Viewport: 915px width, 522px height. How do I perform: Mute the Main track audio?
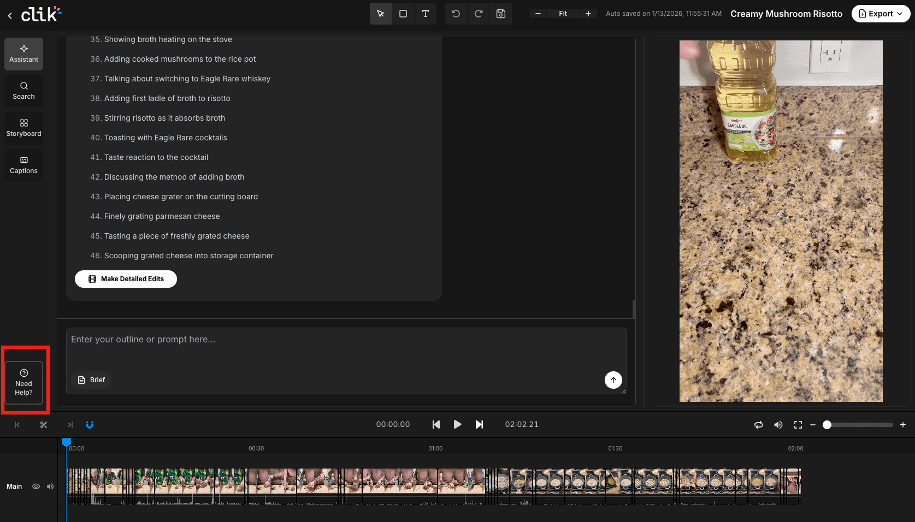pos(50,487)
